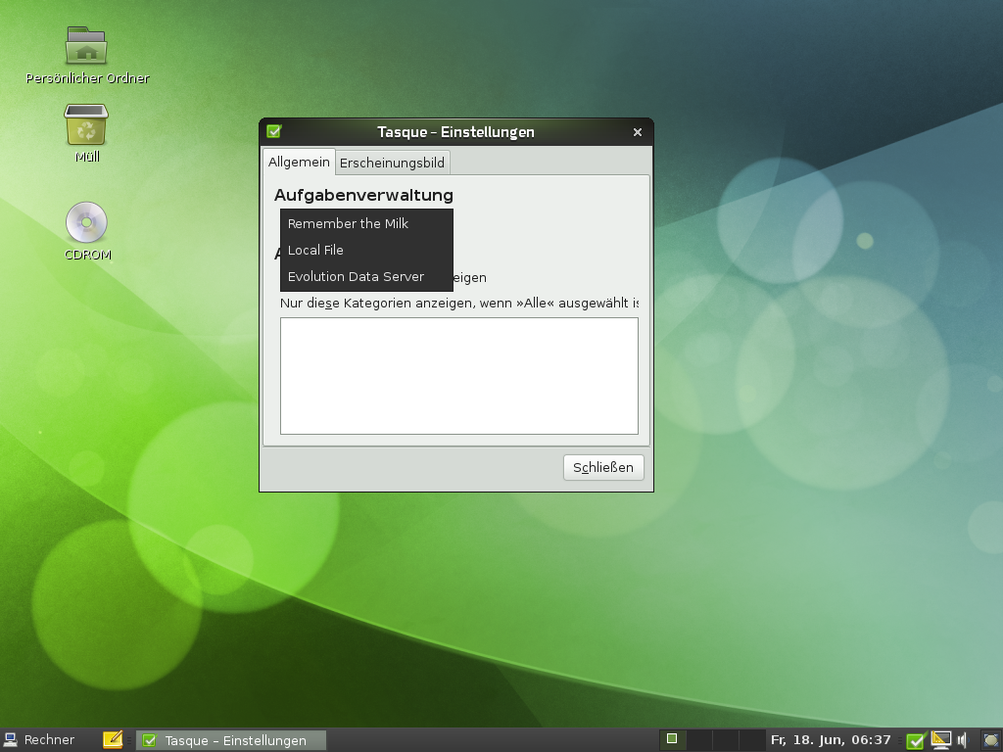Open the display settings tray icon
Screen dimensions: 1003x752
coord(941,740)
